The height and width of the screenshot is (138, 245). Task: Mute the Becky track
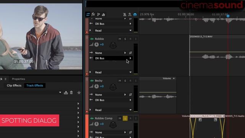pyautogui.click(x=120, y=81)
